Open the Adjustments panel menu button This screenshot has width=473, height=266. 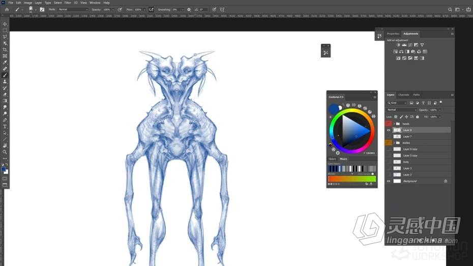click(x=452, y=34)
